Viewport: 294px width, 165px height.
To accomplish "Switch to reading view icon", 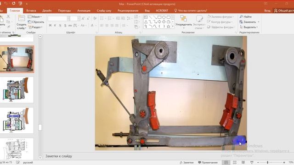I will click(x=243, y=162).
